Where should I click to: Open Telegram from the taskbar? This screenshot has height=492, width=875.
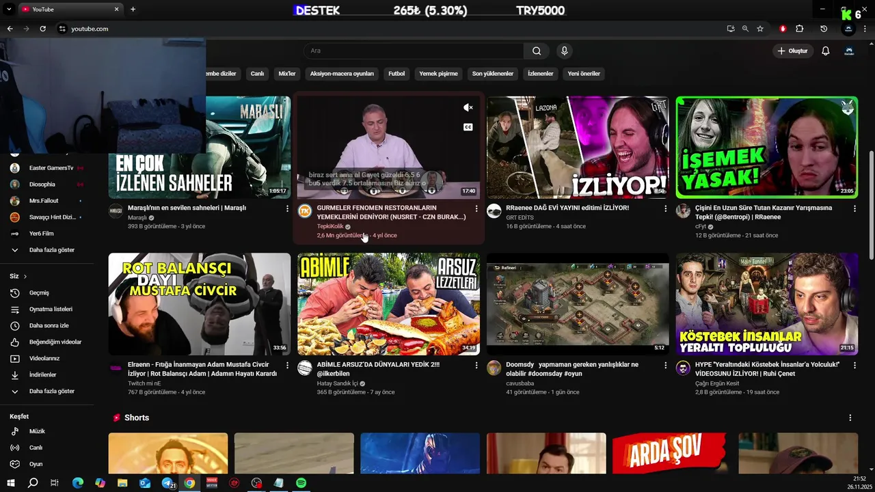coord(167,483)
